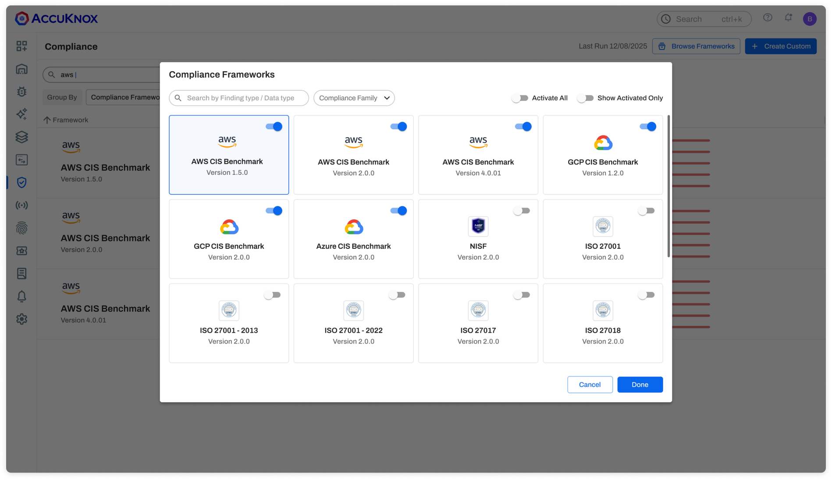Click the frameworks list scrollbar
Screen dimensions: 832x480
668,186
